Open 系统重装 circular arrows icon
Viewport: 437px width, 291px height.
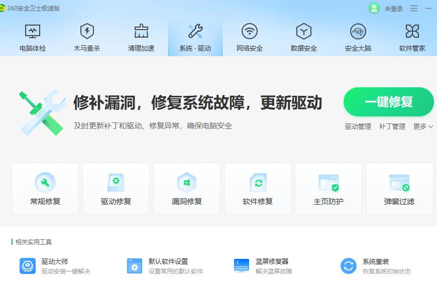click(349, 265)
